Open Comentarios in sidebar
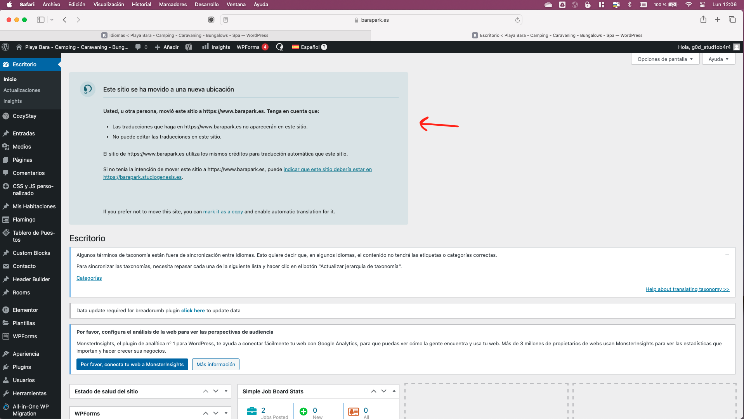Viewport: 744px width, 419px height. coord(30,173)
